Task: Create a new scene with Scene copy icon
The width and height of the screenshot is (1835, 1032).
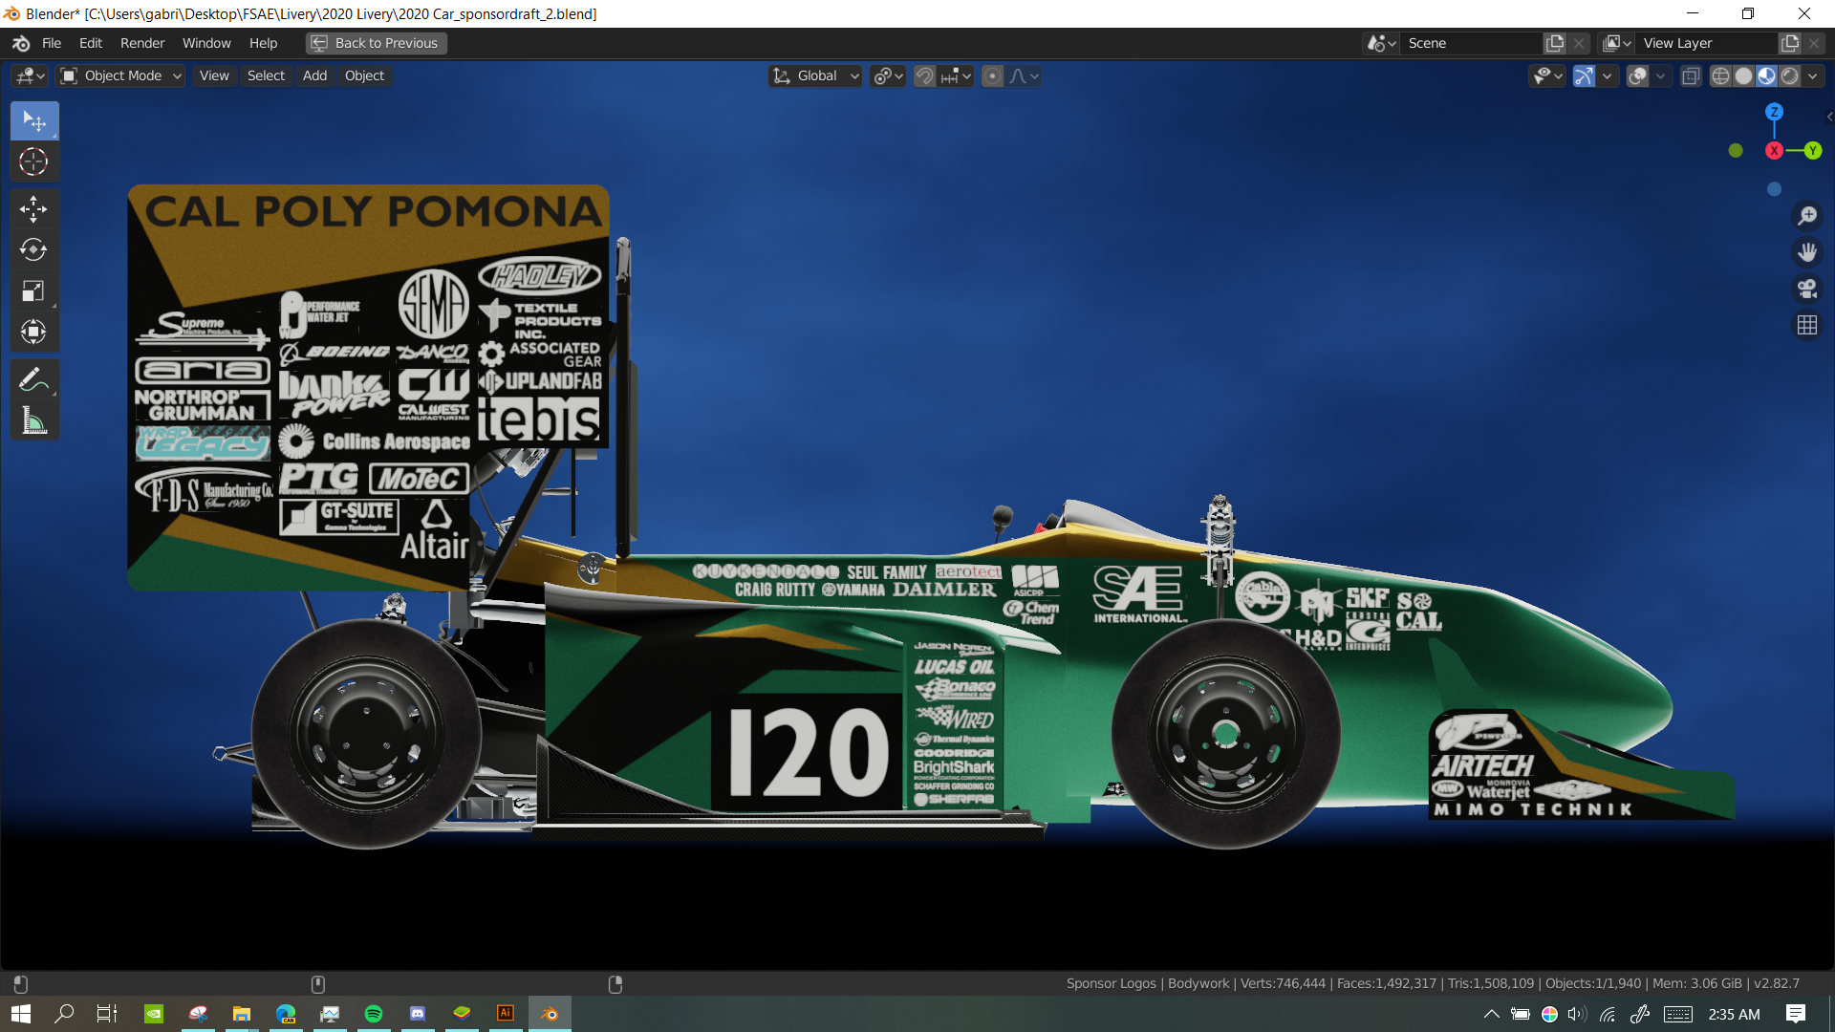Action: click(x=1555, y=43)
